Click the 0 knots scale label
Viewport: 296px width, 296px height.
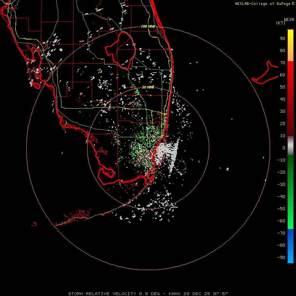coord(284,148)
